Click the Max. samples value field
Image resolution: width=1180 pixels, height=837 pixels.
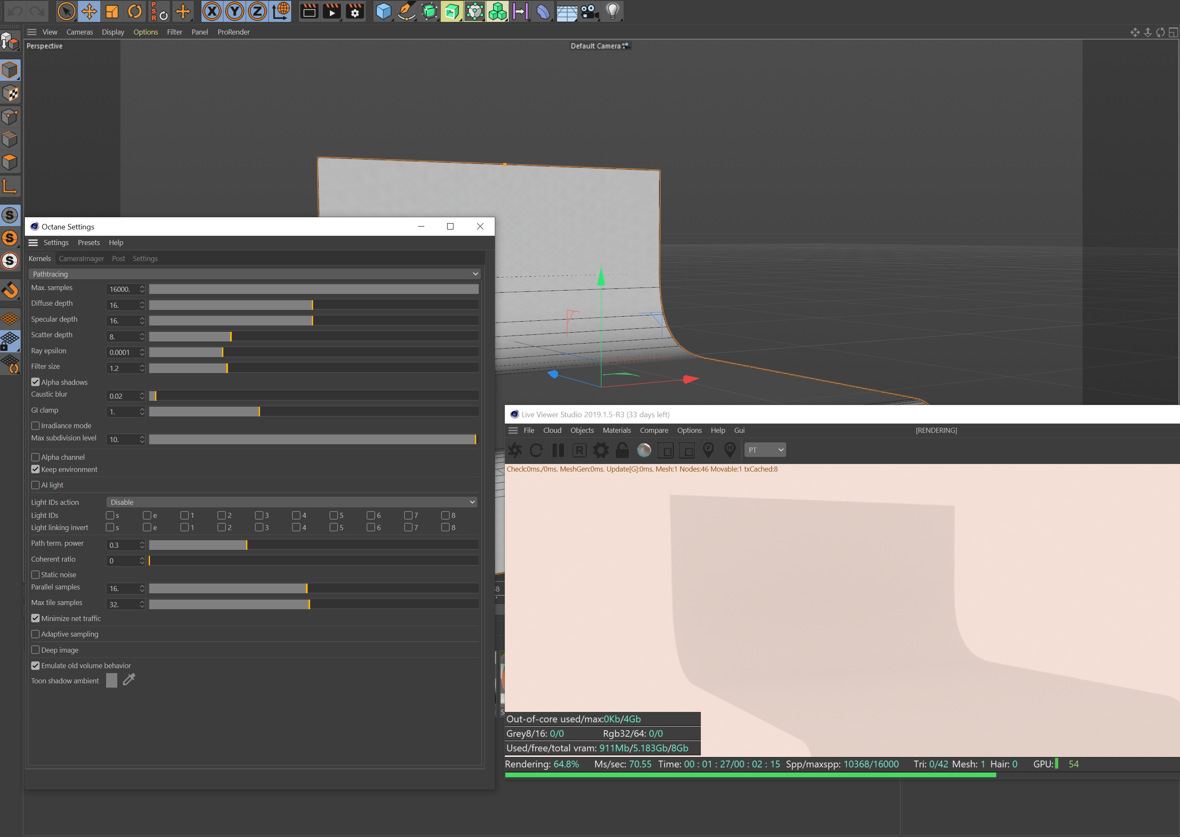click(x=122, y=289)
